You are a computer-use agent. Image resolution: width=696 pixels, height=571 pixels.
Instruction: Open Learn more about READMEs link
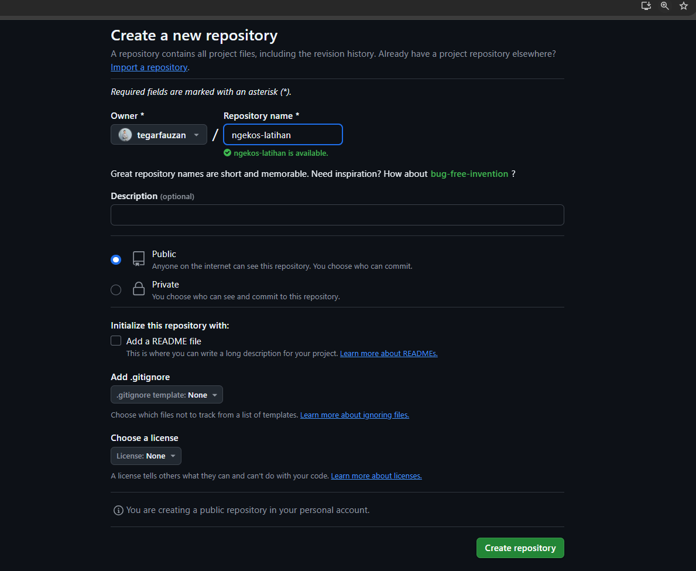pyautogui.click(x=389, y=353)
